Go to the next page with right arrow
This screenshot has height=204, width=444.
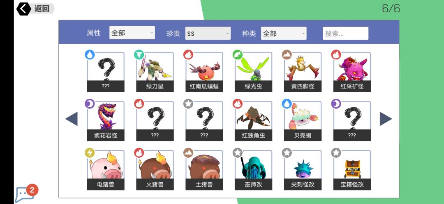pos(386,119)
